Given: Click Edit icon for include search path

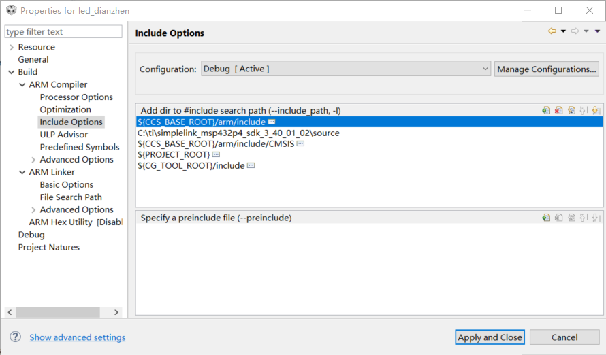Looking at the screenshot, I should (x=572, y=110).
